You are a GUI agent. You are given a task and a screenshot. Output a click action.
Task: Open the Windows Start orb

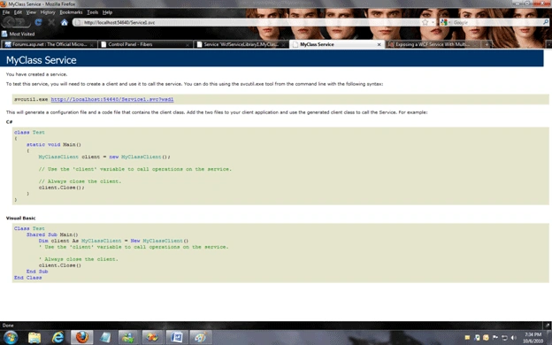pyautogui.click(x=11, y=338)
